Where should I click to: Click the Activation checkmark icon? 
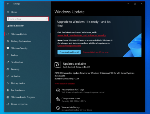[8, 76]
